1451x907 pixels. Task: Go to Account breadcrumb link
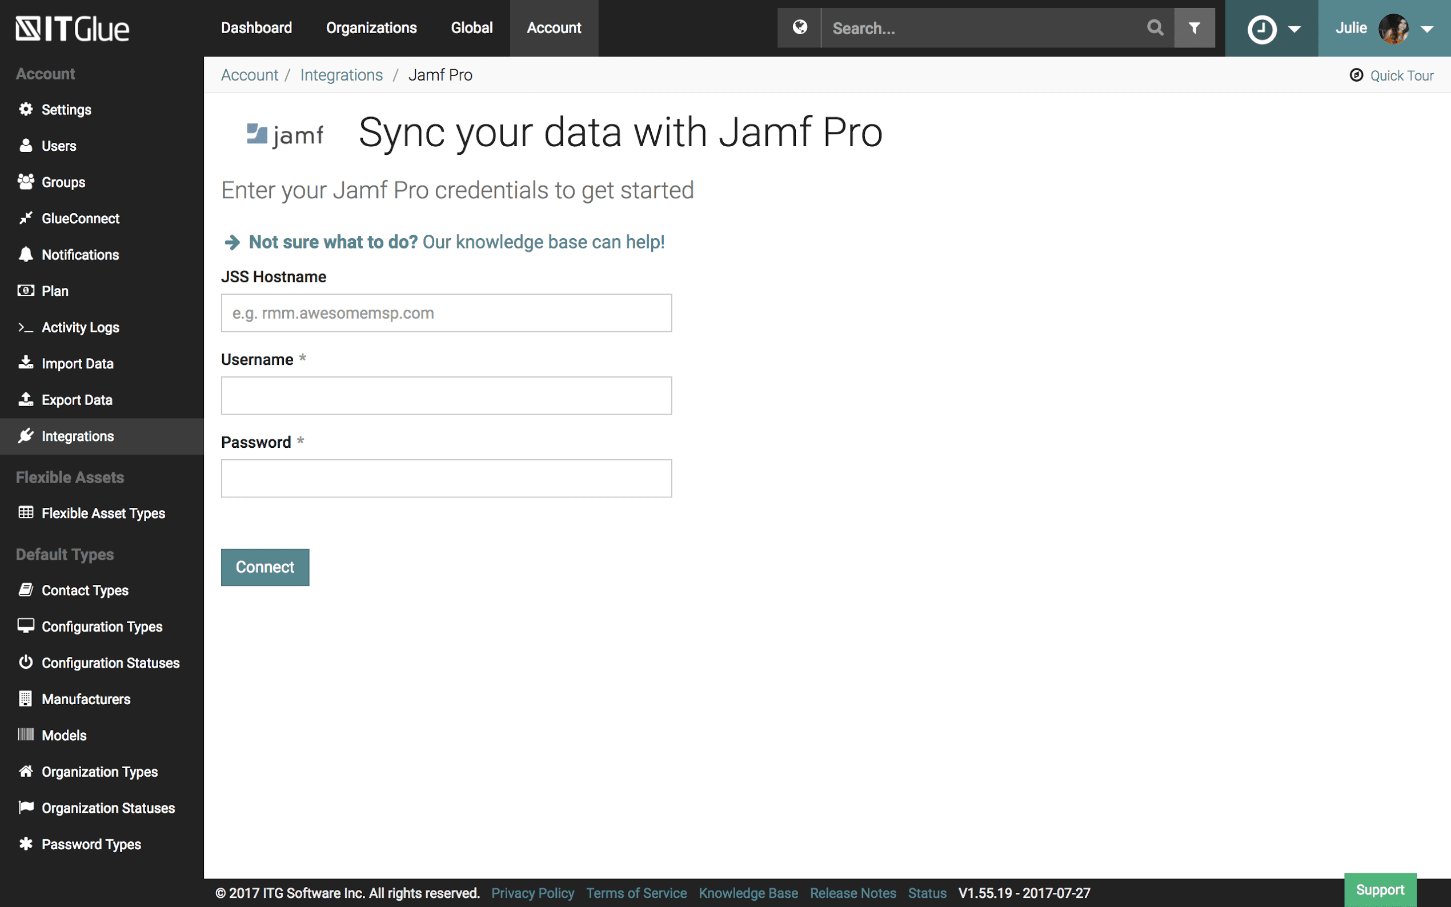pos(250,75)
